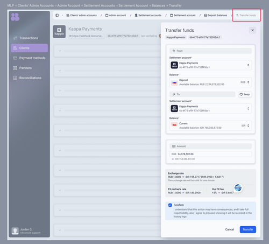Viewport: 269px width, 244px height.
Task: Go to Admin account breadcrumb
Action: point(116,15)
